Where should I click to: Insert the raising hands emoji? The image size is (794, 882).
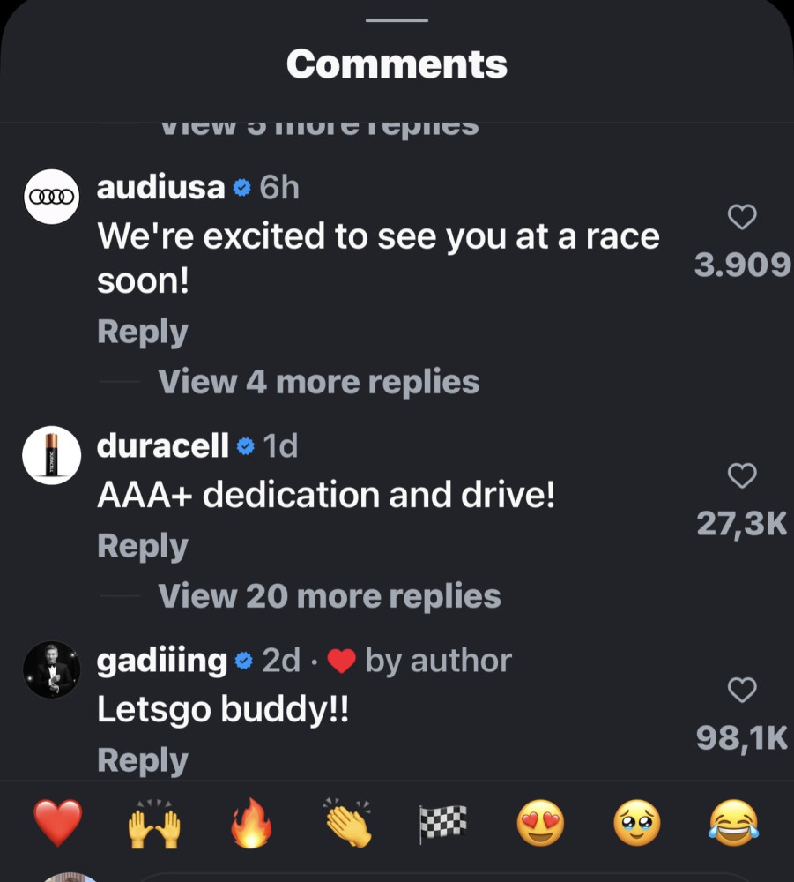[154, 824]
